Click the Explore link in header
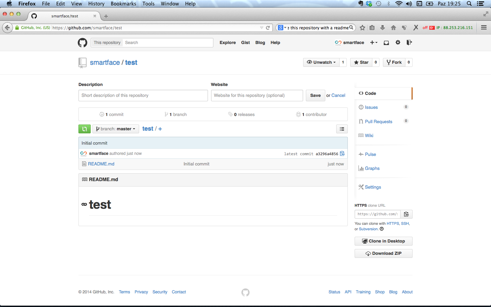 tap(228, 43)
